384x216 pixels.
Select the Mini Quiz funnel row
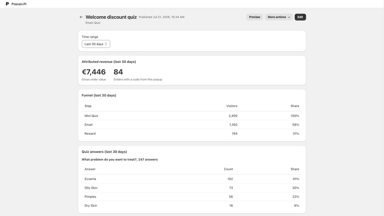[192, 116]
